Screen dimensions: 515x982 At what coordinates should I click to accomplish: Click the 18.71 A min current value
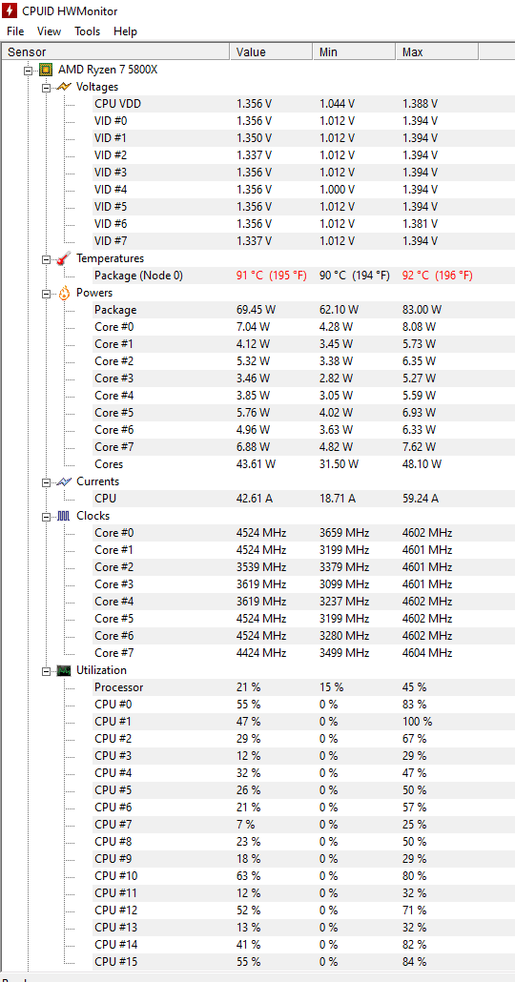coord(337,499)
